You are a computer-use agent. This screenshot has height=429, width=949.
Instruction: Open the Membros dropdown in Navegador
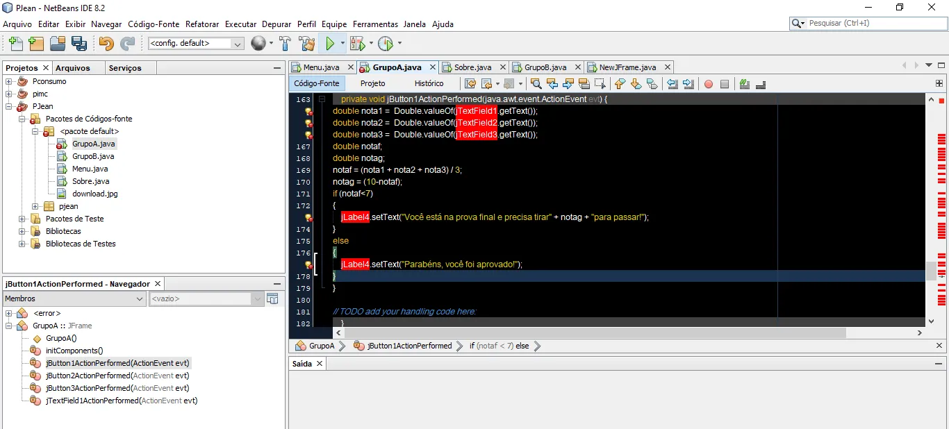pos(74,298)
